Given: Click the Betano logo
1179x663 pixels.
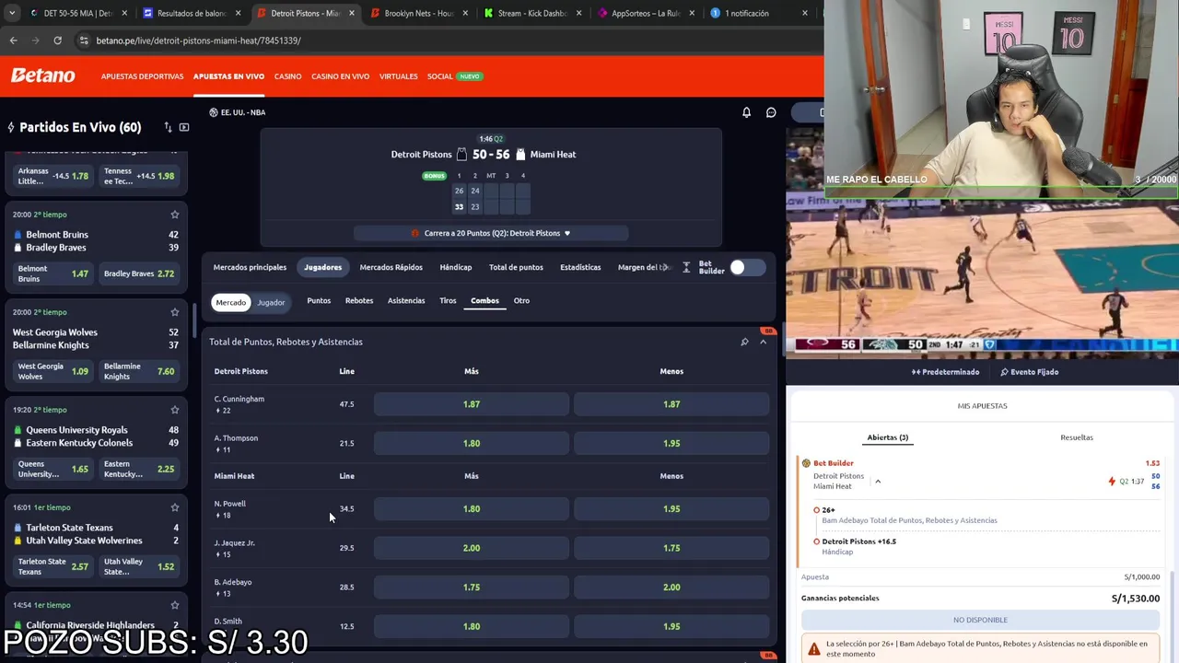Looking at the screenshot, I should tap(43, 76).
